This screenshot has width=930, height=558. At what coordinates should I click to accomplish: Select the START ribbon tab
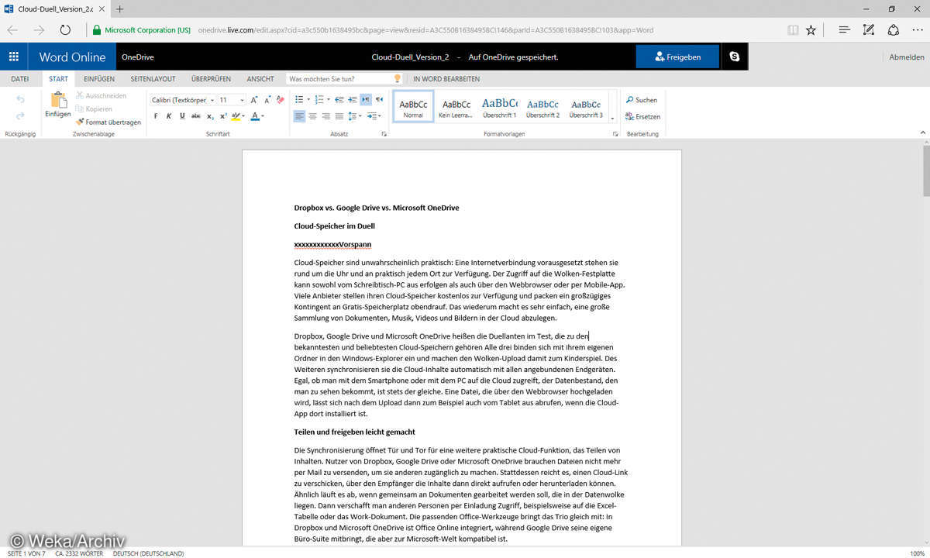(x=58, y=79)
